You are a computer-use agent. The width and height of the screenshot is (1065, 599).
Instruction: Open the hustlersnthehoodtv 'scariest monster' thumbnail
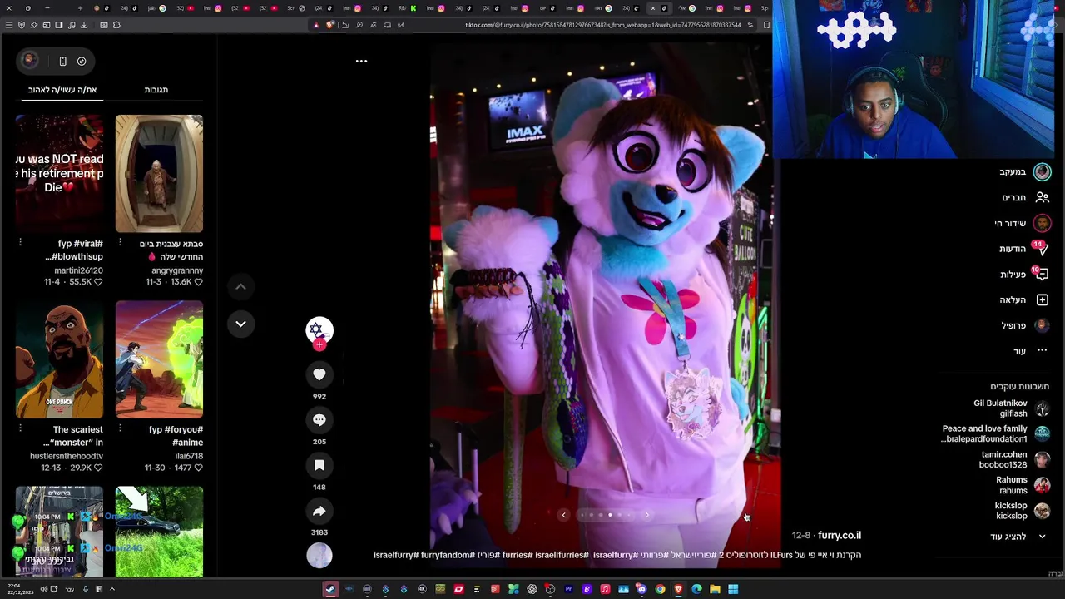point(59,359)
